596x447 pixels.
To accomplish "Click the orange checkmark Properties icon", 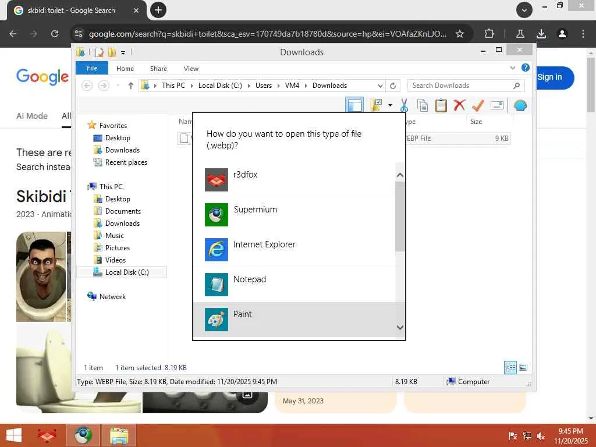I will point(478,105).
